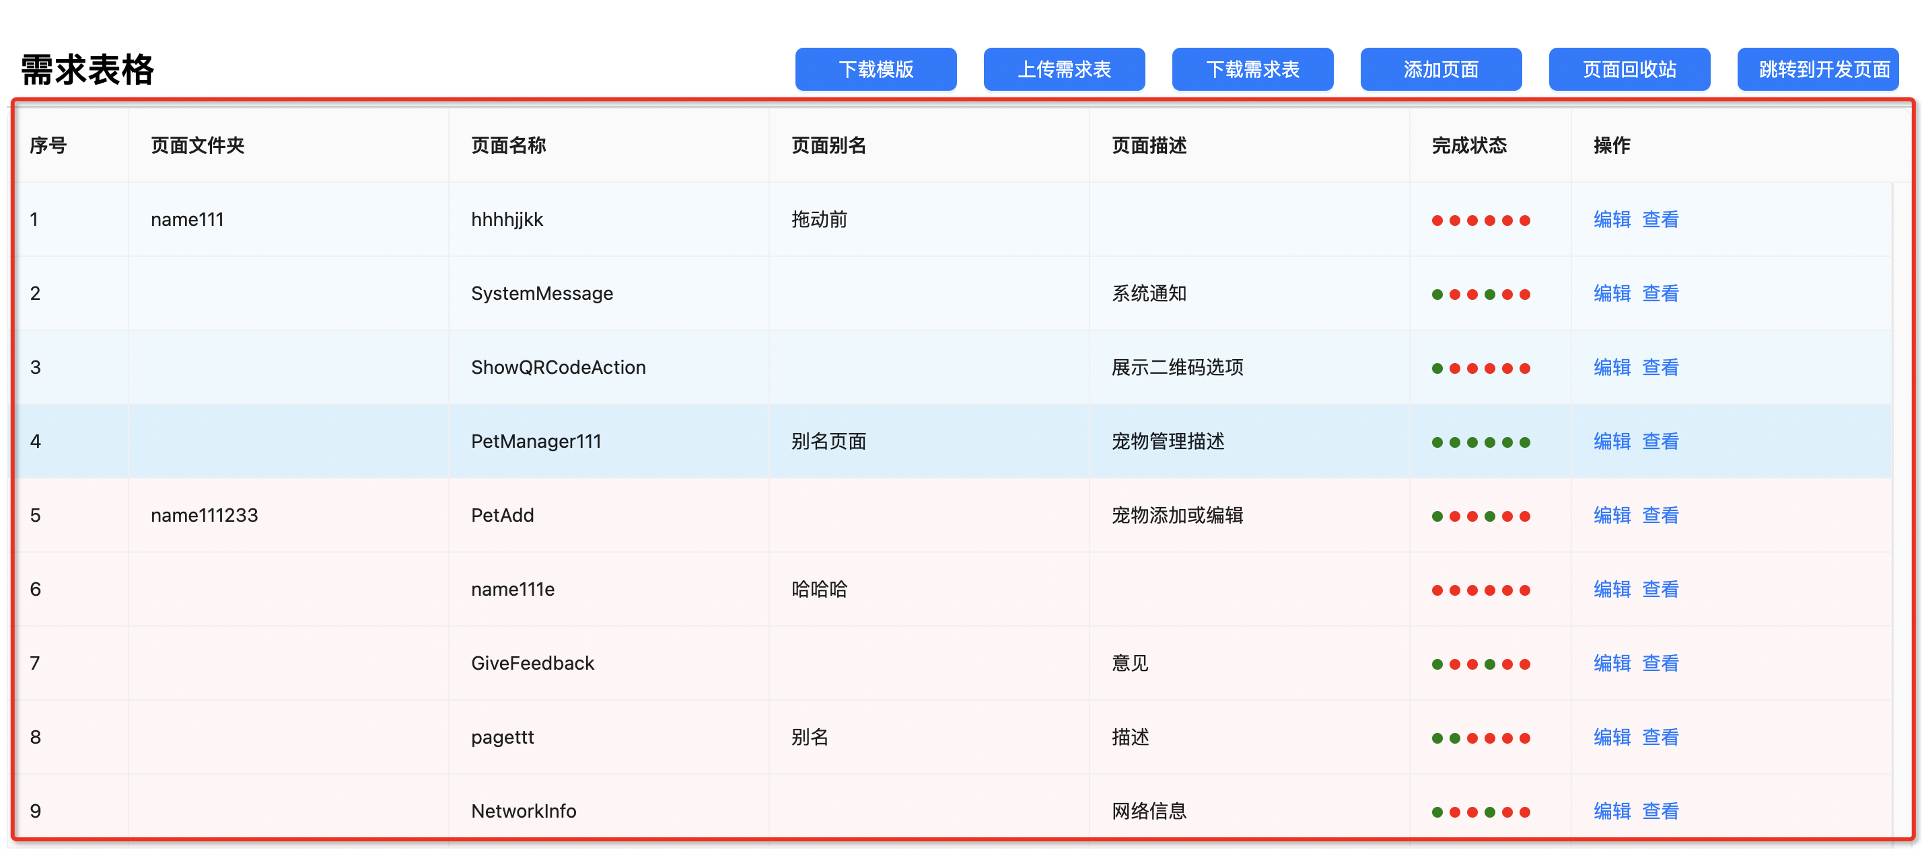Edit the ShowQRCodeAction page row
Screen dimensions: 1922x858
coord(1611,366)
